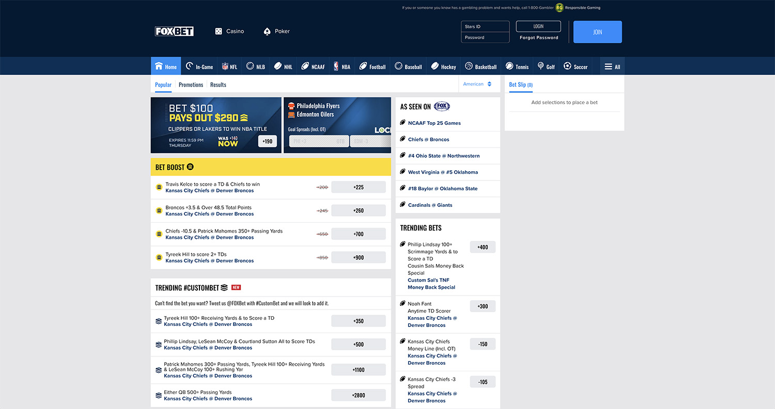This screenshot has height=409, width=775.
Task: Click the blue JOIN button
Action: (x=598, y=32)
